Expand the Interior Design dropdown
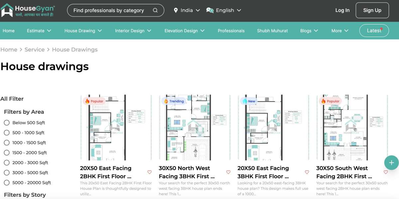The image size is (399, 199). tap(133, 31)
